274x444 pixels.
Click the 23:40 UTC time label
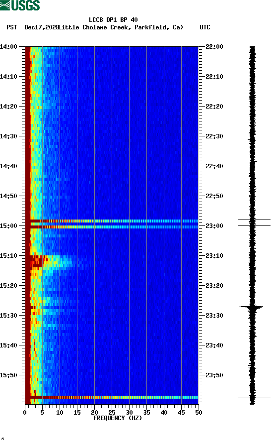pyautogui.click(x=214, y=345)
